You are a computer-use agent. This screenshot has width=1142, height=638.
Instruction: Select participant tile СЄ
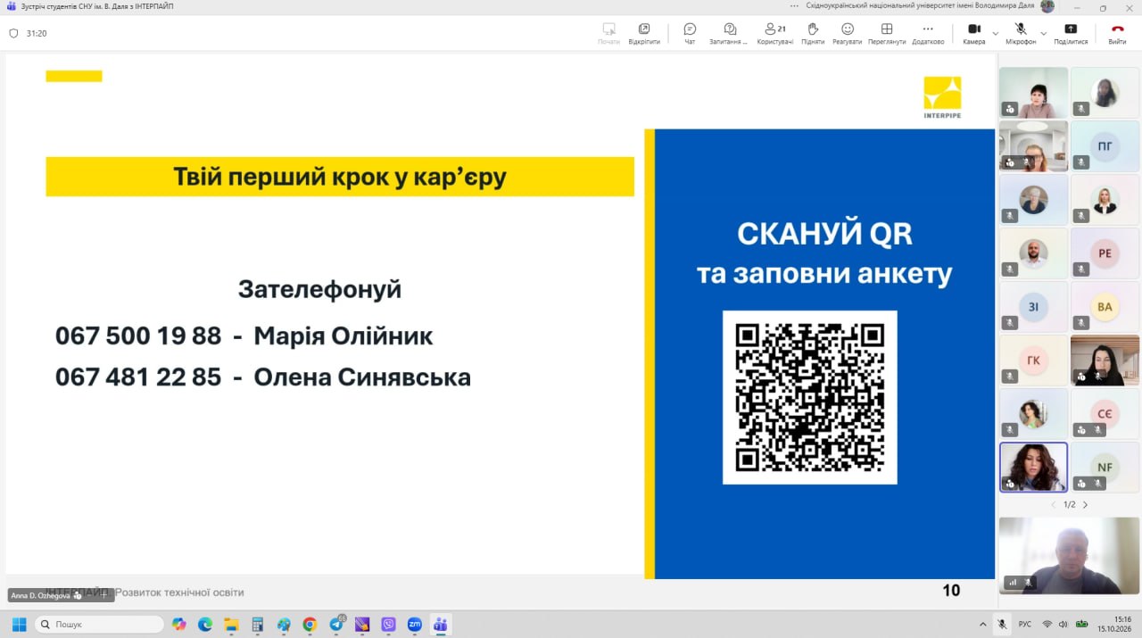point(1105,413)
